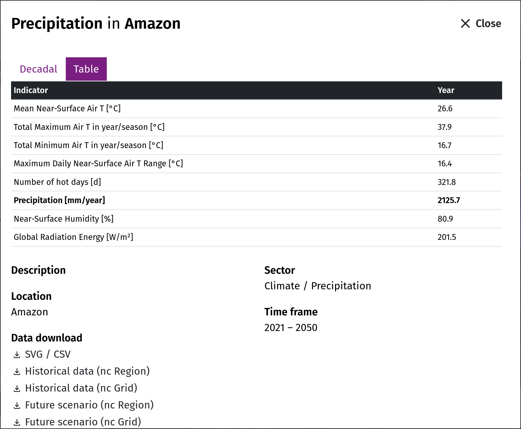521x429 pixels.
Task: Click the Climate / Precipitation sector text
Action: point(318,286)
